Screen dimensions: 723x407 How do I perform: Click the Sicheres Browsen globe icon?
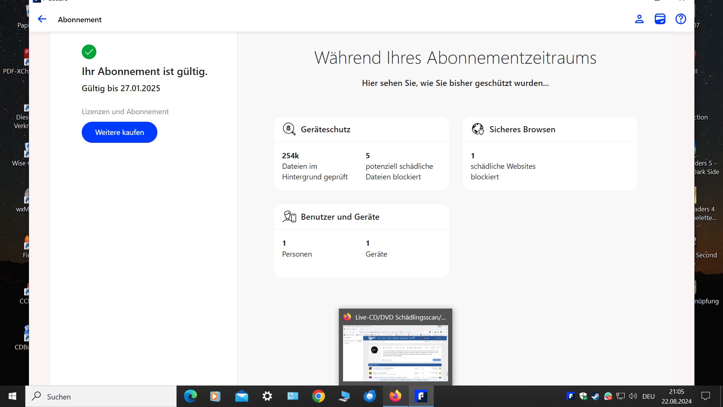(x=477, y=129)
